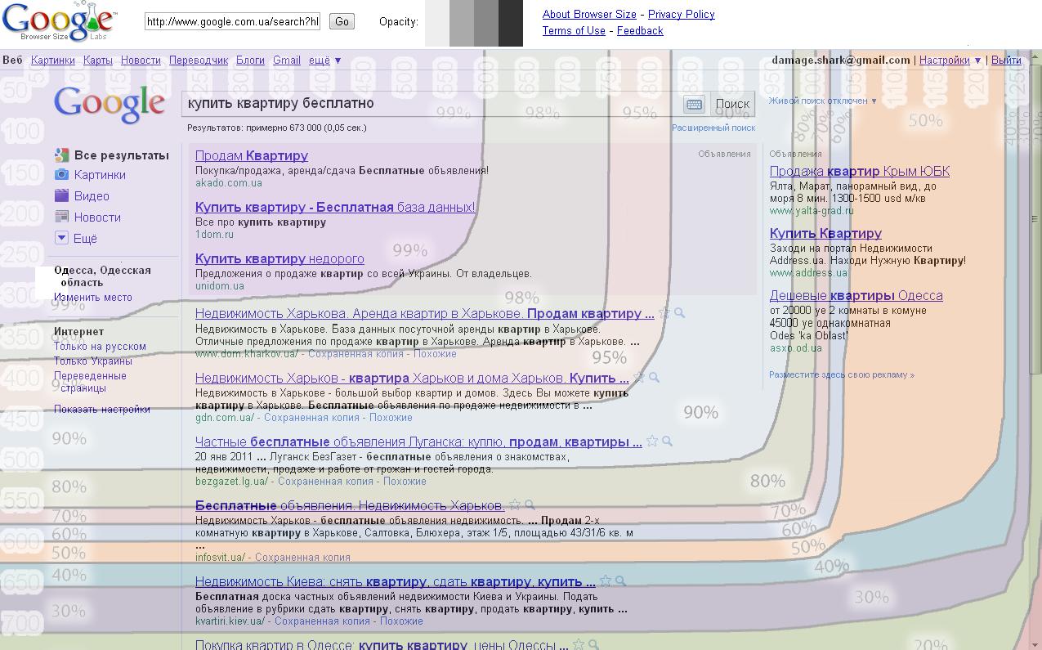Open Картинки in the top navigation bar
This screenshot has width=1042, height=650.
[53, 61]
